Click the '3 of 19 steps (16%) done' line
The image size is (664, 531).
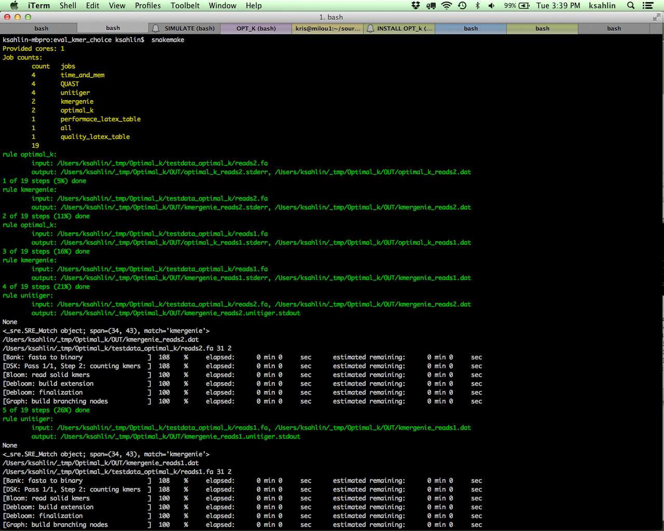pos(46,251)
